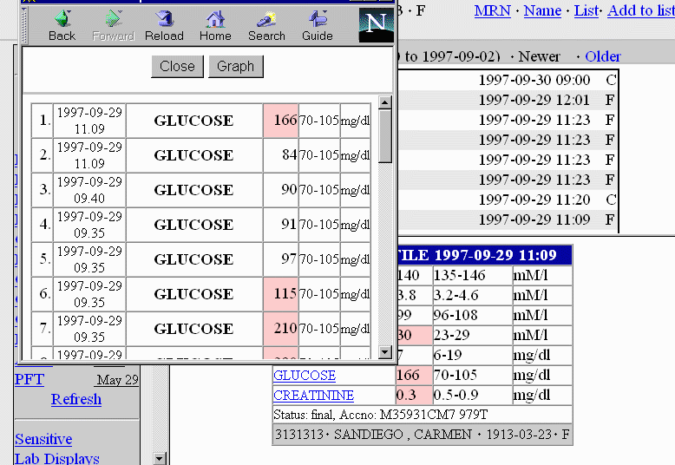This screenshot has width=675, height=465.
Task: Show Older results
Action: coord(602,56)
